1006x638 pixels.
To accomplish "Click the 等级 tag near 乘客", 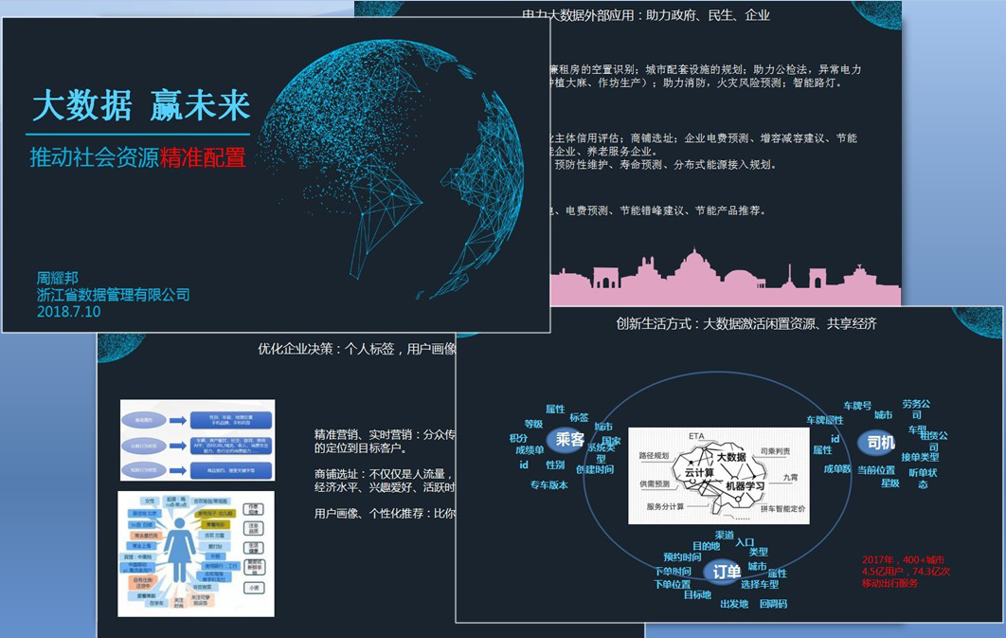I will click(533, 424).
